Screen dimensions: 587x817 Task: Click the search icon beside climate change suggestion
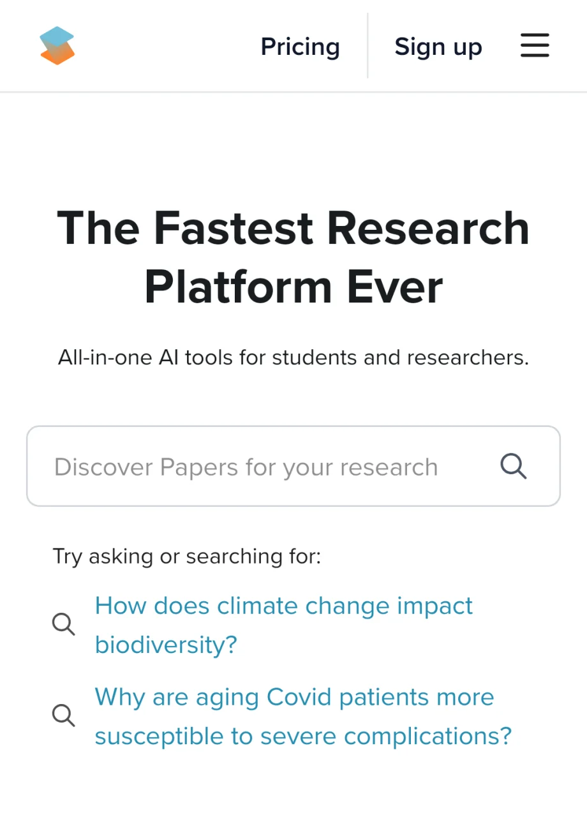click(63, 624)
